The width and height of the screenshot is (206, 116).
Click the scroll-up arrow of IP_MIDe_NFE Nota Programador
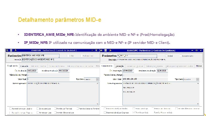pos(198,84)
